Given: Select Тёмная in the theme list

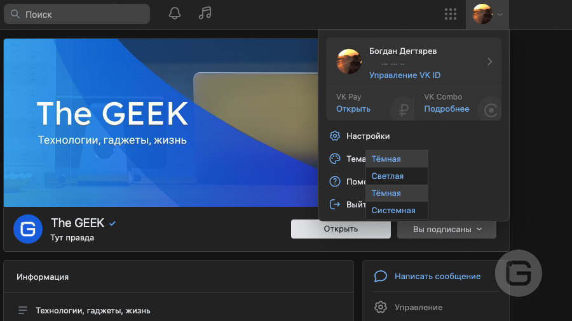Looking at the screenshot, I should coord(397,193).
